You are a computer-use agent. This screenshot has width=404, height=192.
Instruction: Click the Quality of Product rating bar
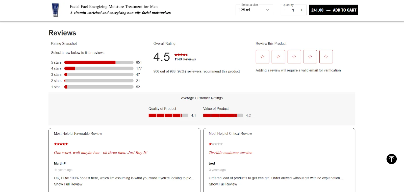[168, 116]
